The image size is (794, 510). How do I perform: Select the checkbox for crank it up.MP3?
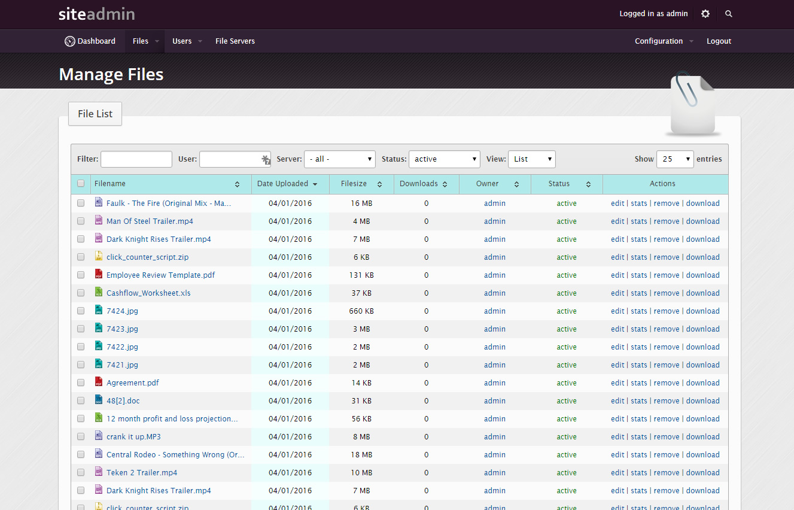pyautogui.click(x=81, y=436)
